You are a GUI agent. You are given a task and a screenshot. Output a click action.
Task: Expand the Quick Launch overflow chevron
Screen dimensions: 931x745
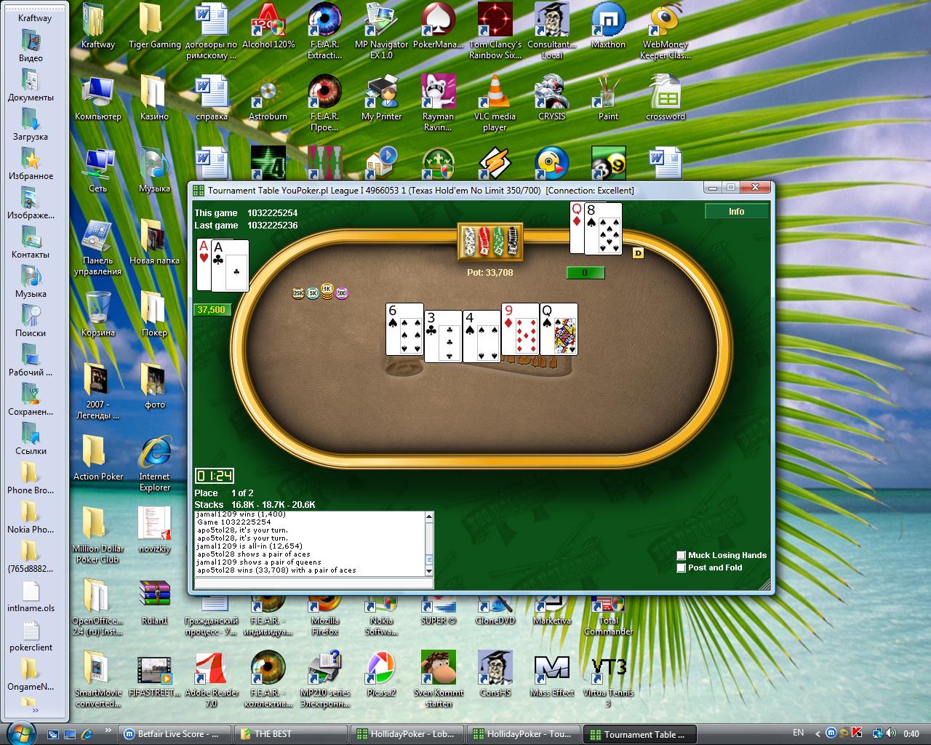[x=108, y=730]
